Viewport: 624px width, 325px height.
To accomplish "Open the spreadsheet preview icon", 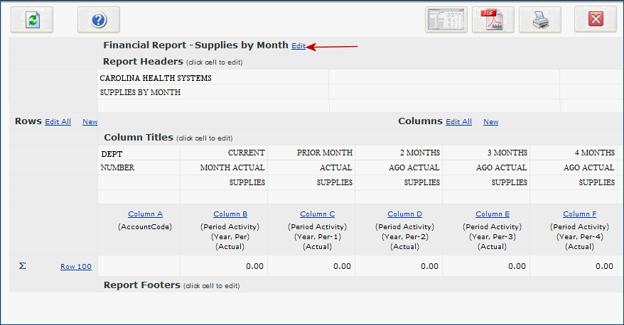I will (x=446, y=20).
